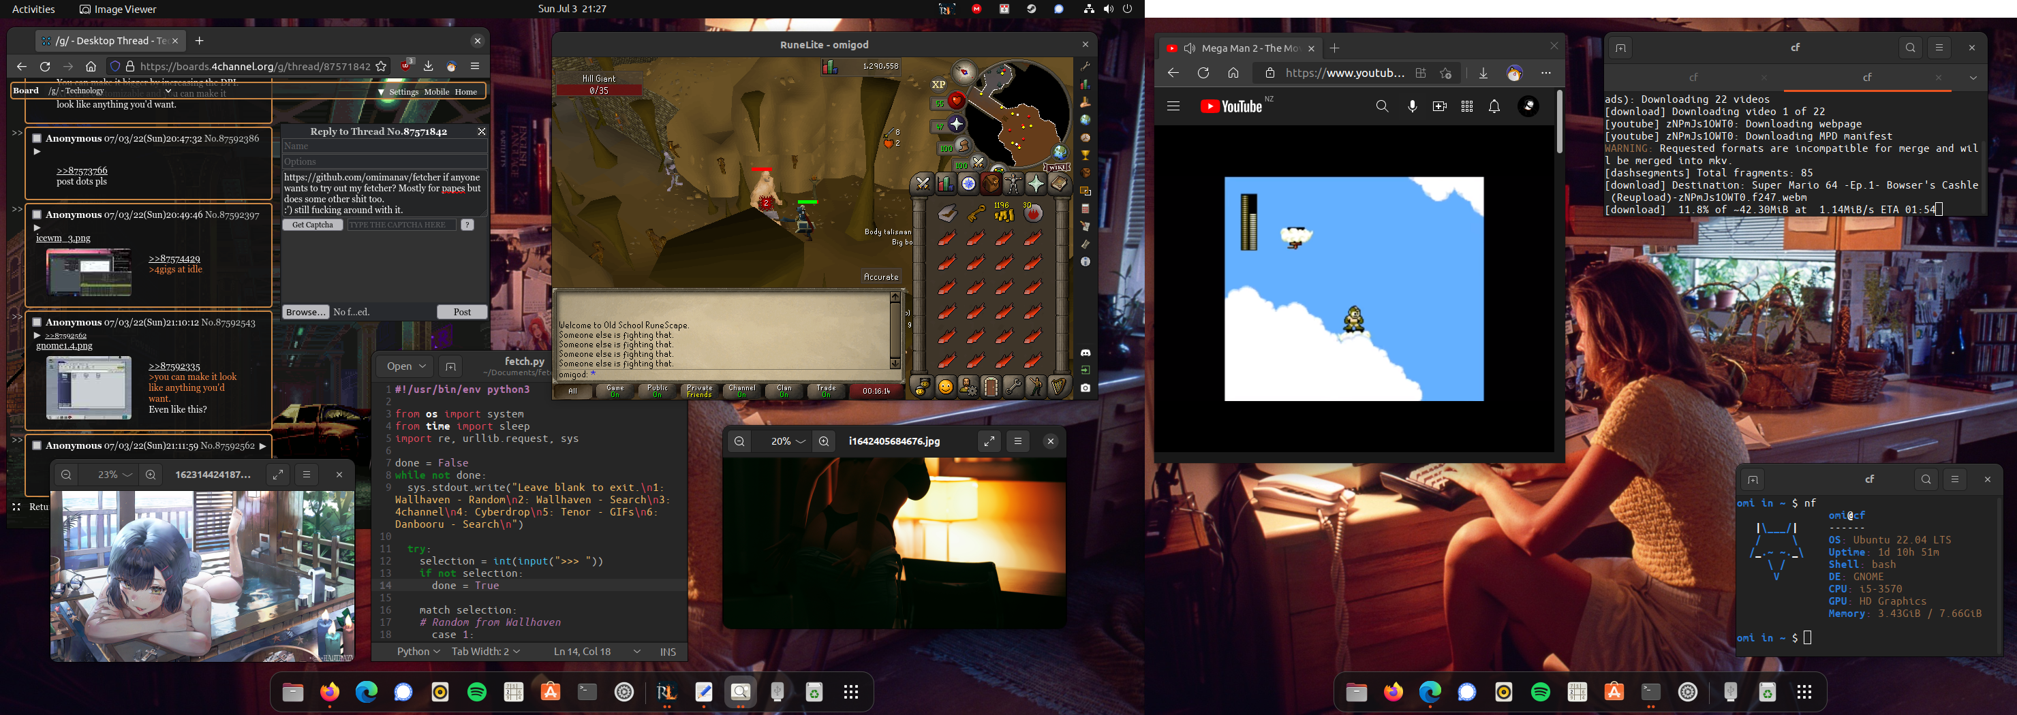
Task: Click the Name field in reply form
Action: 384,146
